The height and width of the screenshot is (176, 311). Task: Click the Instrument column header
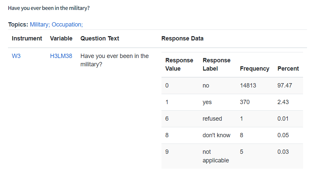click(27, 38)
